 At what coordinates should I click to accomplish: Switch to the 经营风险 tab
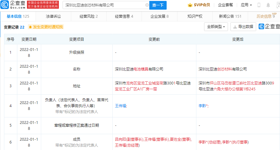[89, 16]
